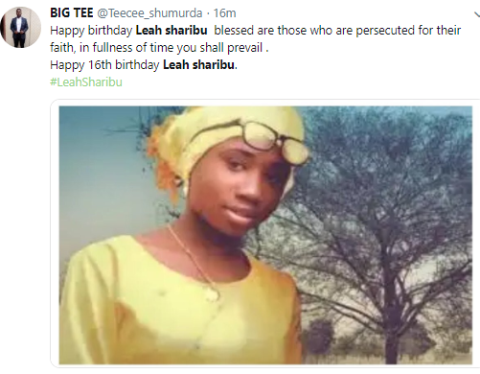
Task: Click bold Leah sharibu after 16th birthday
Action: point(199,65)
